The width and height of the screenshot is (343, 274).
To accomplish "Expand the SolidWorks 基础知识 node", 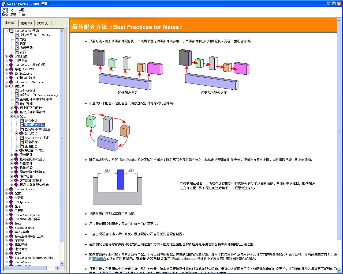I will [x=6, y=65].
